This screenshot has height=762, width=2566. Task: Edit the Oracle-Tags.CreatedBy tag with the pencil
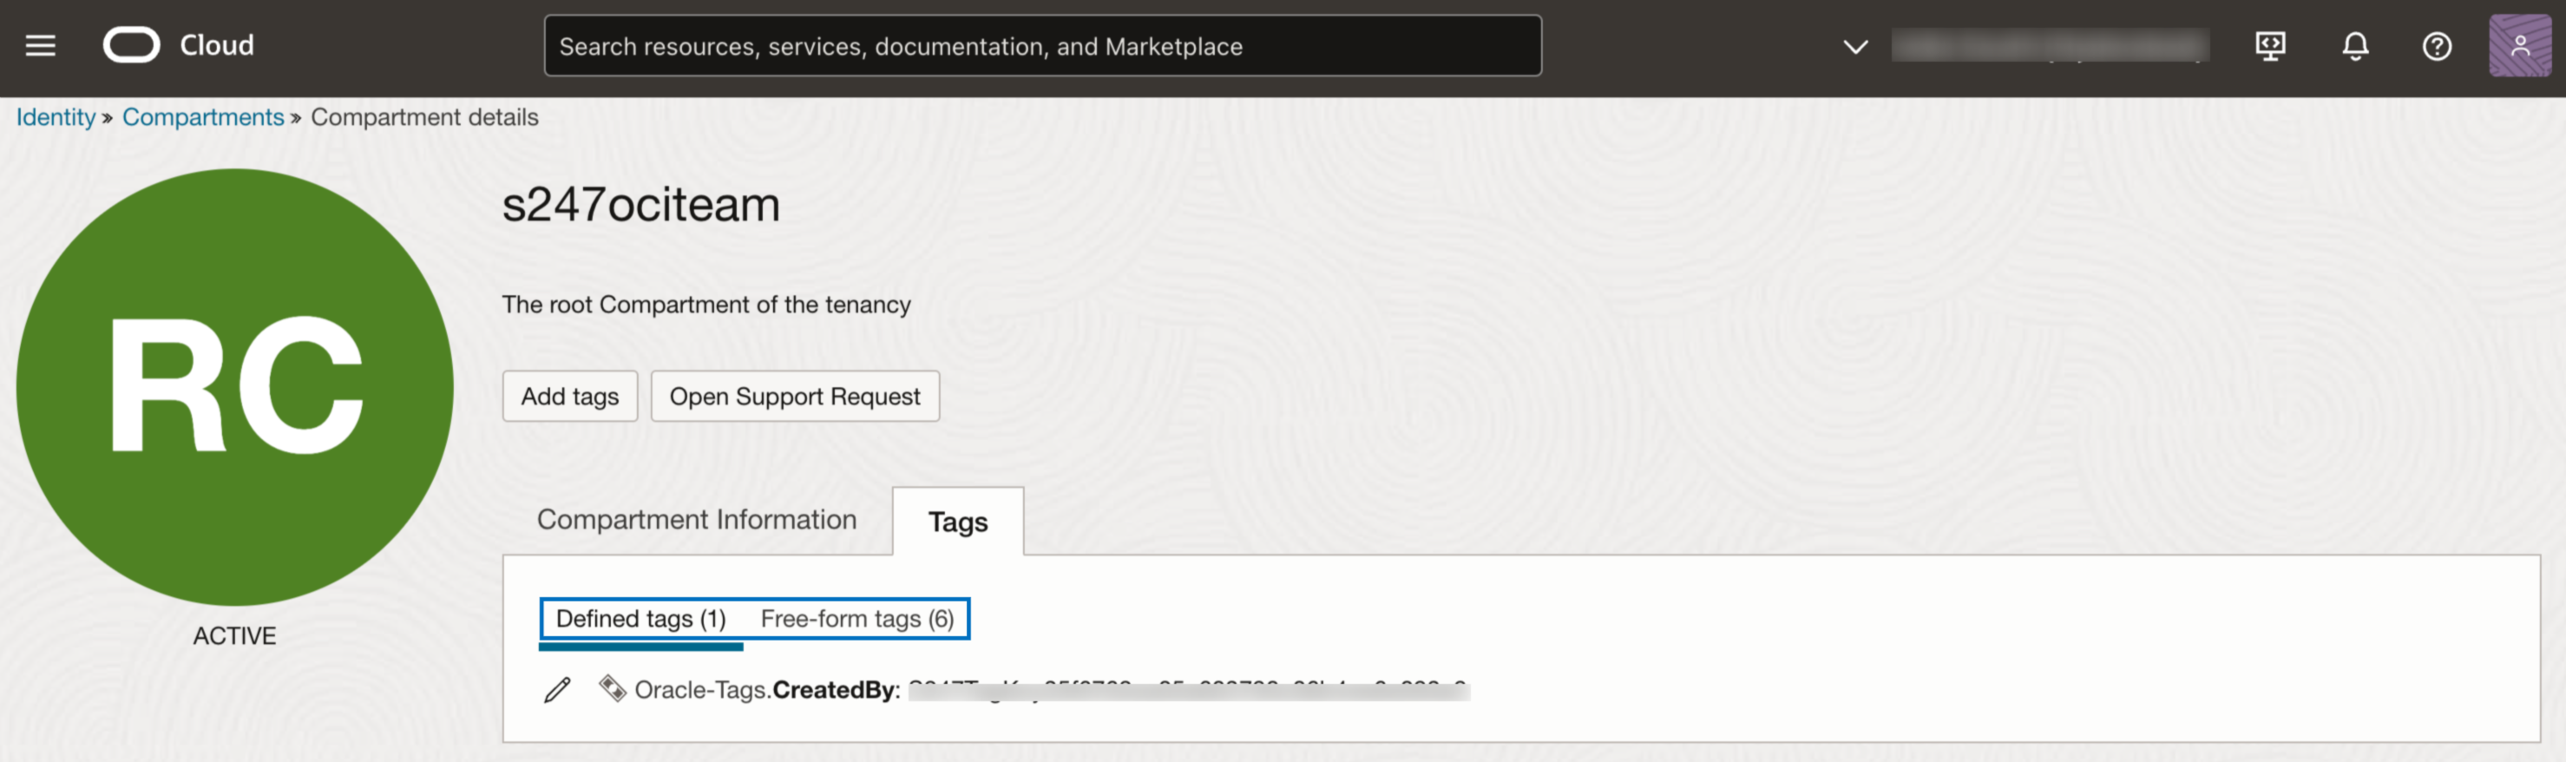coord(558,689)
